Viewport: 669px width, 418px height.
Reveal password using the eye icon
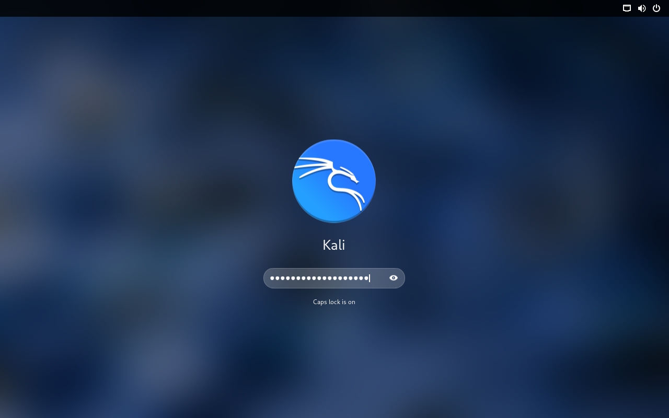click(x=394, y=278)
